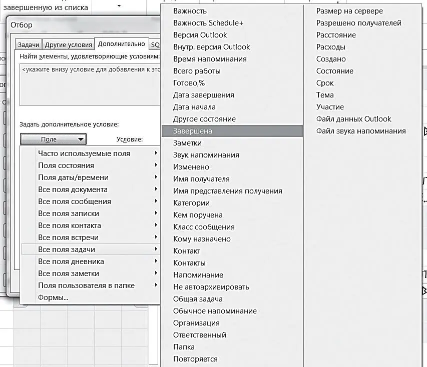
Task: Expand Все поля встречи submenu
Action: tap(91, 237)
